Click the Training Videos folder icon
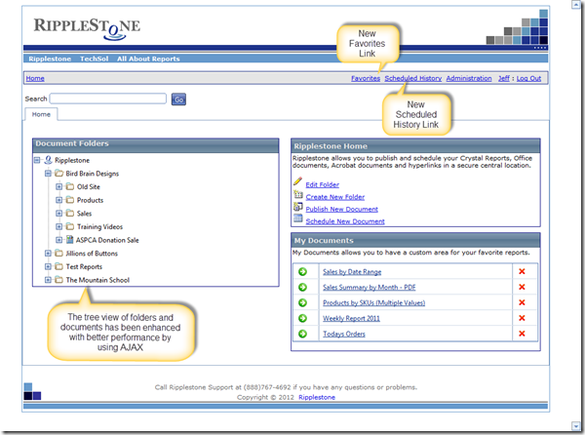585x435 pixels. (x=70, y=226)
